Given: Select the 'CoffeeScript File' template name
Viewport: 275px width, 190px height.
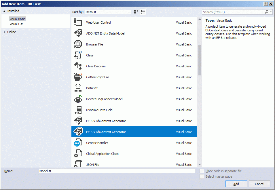Looking at the screenshot, I should [98, 77].
